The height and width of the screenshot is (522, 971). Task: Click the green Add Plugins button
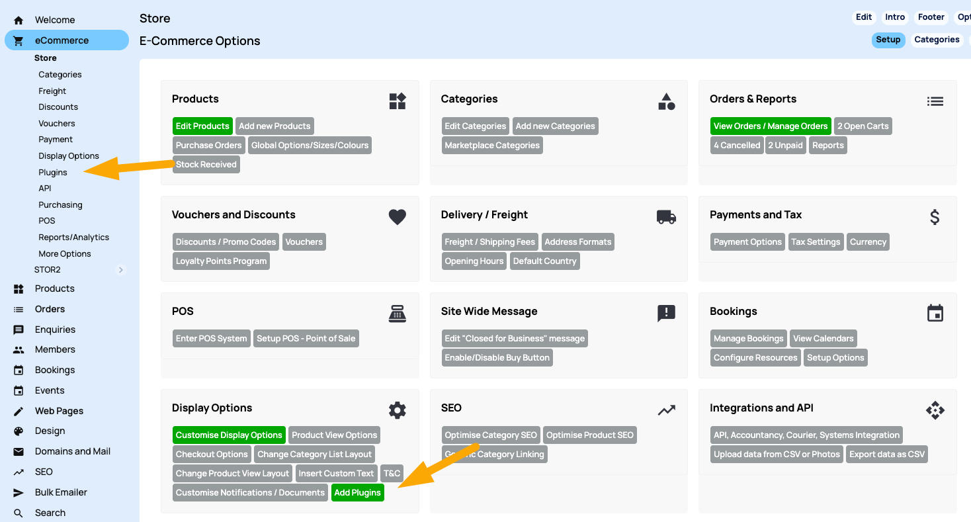pyautogui.click(x=357, y=493)
